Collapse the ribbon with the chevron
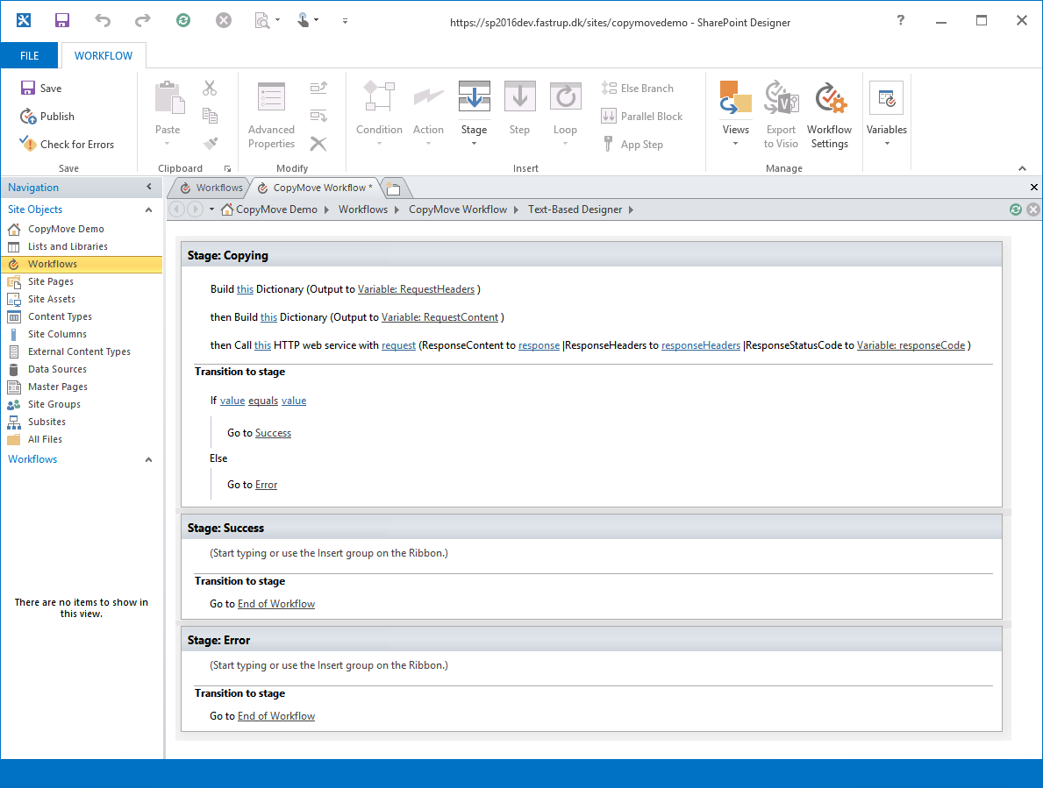 [x=1022, y=168]
